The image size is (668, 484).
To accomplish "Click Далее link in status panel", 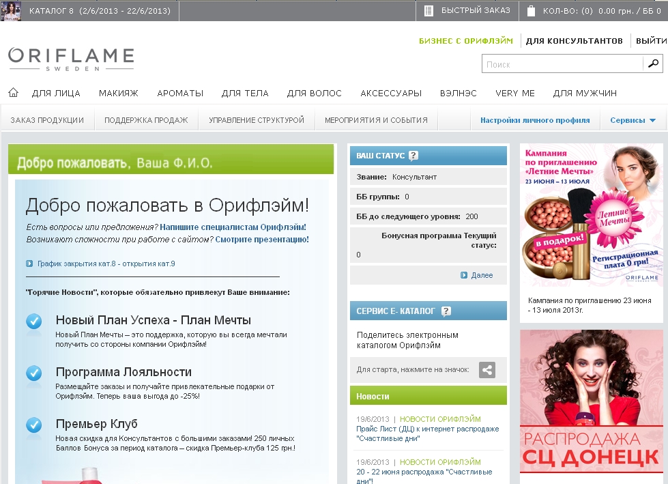I will [x=482, y=275].
